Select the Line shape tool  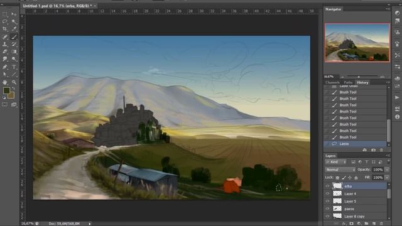[x=14, y=74]
